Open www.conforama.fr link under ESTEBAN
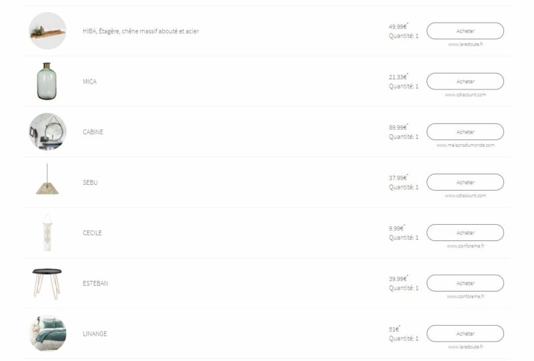Viewport: 534px width, 361px height. tap(465, 296)
